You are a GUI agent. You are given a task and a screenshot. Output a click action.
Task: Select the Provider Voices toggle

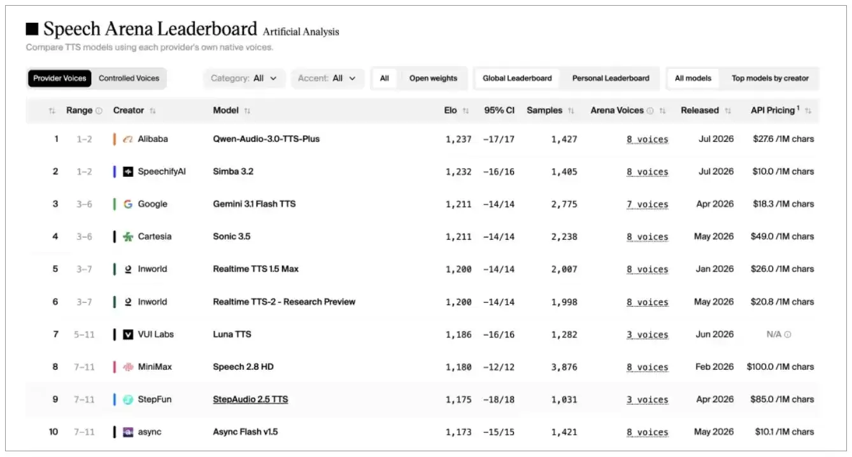point(60,78)
